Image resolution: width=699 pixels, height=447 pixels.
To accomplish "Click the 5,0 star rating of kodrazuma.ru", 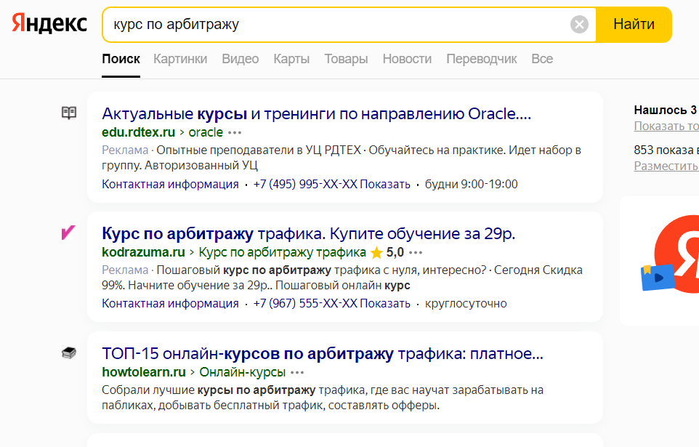I will [387, 252].
